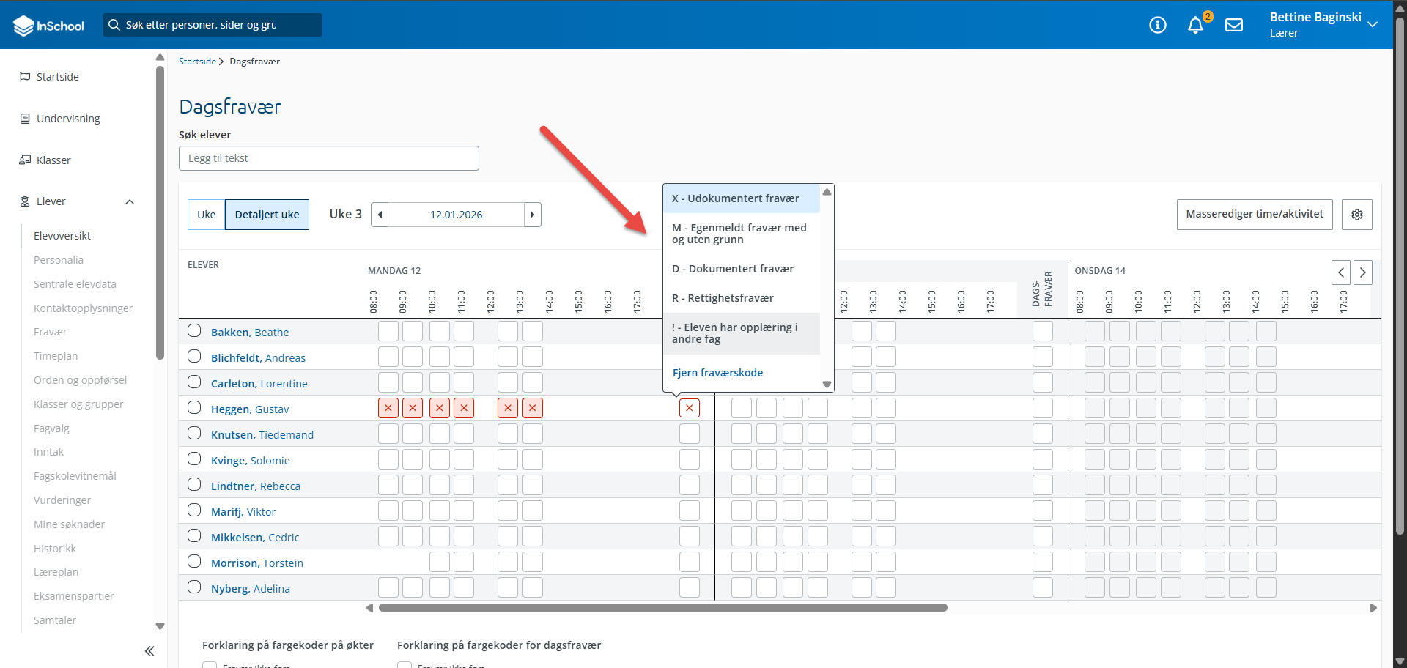The height and width of the screenshot is (668, 1407).
Task: Open table settings gear icon
Action: [x=1357, y=215]
